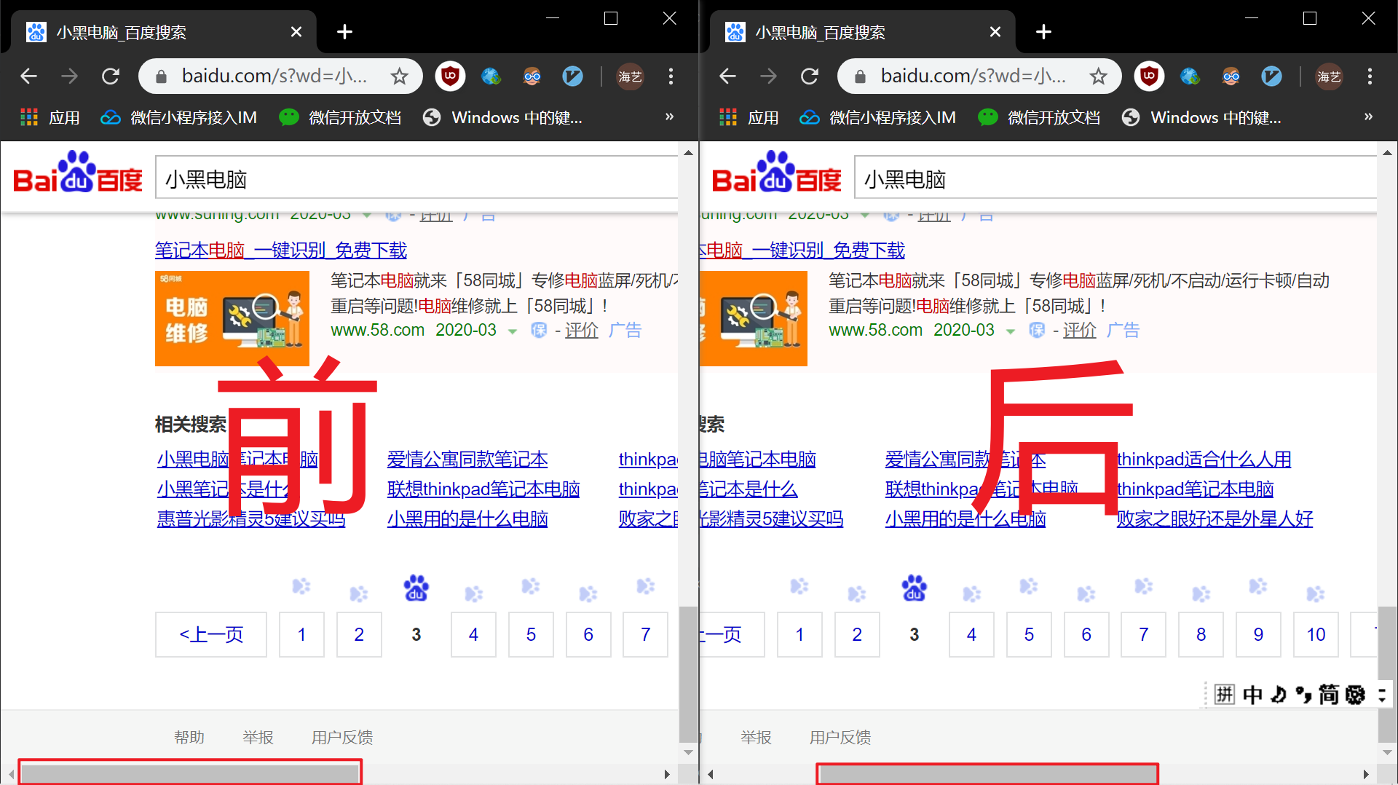
Task: Open the 爱情公寓同款笔记本 related search in the left window
Action: pos(467,459)
